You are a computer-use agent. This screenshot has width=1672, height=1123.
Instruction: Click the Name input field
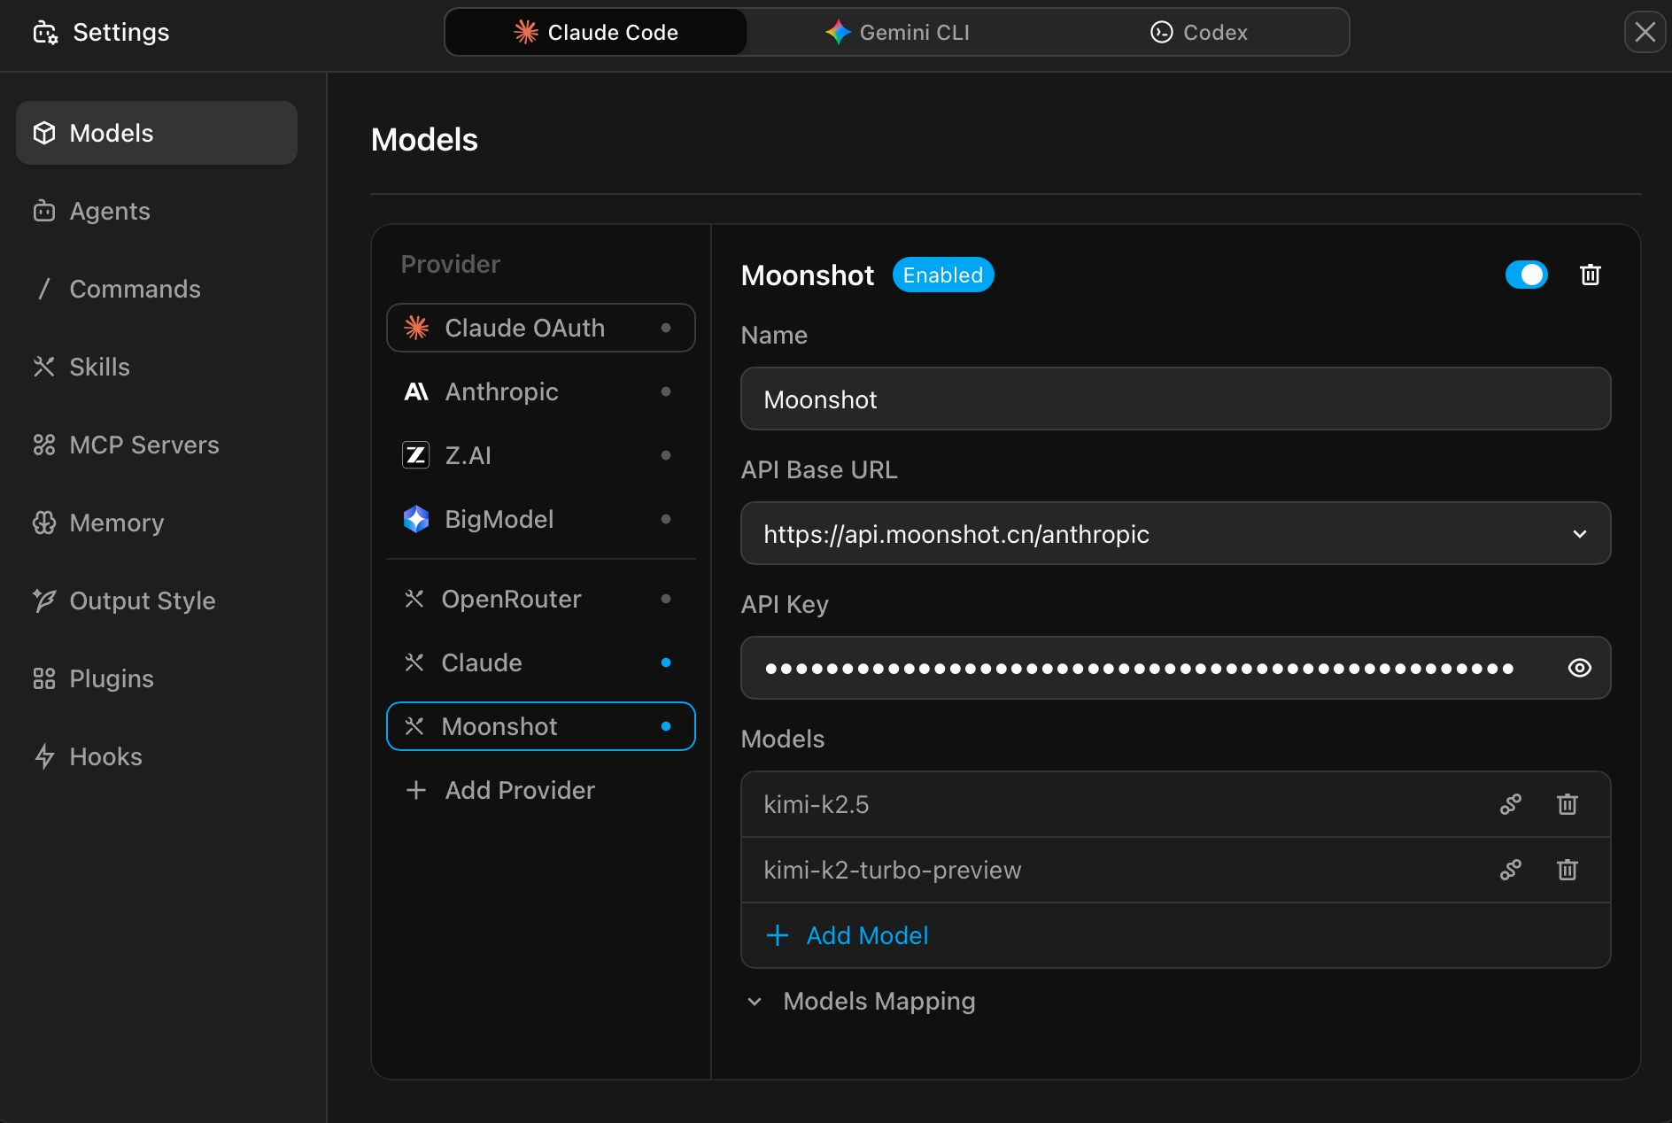click(1174, 399)
